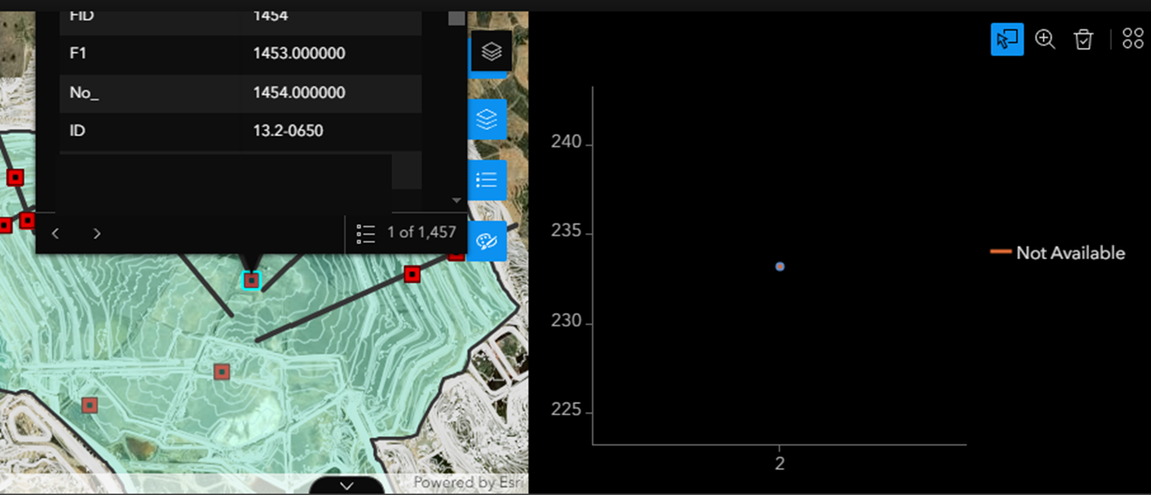Open the feature list from the popup
Image resolution: width=1151 pixels, height=495 pixels.
click(x=367, y=233)
